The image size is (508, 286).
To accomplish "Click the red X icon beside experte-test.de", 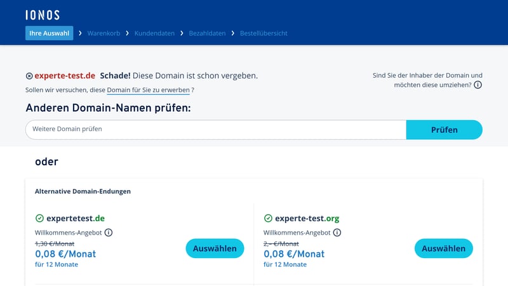I will 29,76.
